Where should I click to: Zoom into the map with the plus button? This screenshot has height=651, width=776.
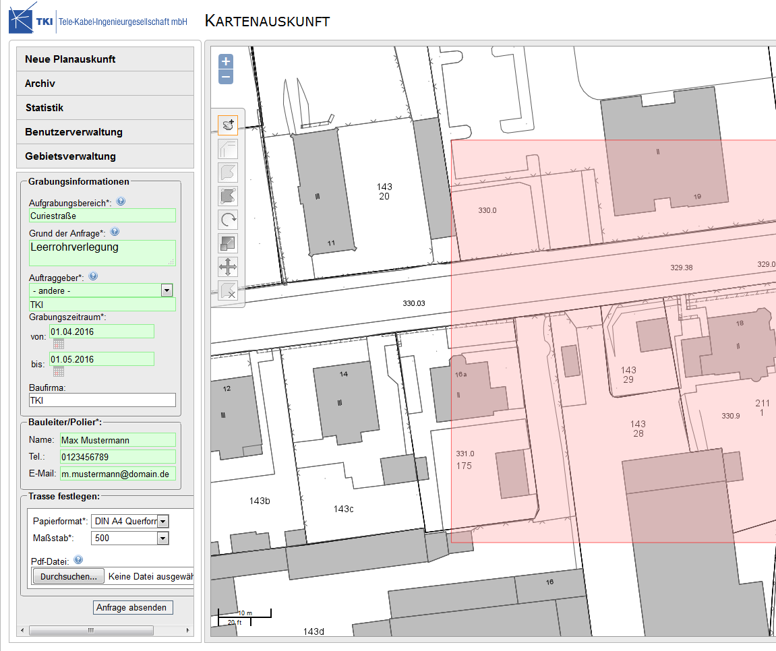[225, 62]
